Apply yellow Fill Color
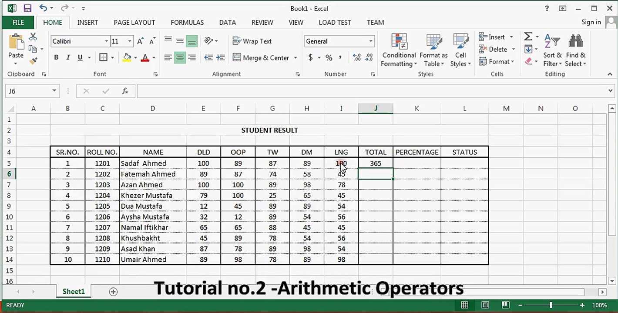The width and height of the screenshot is (618, 313). (127, 57)
